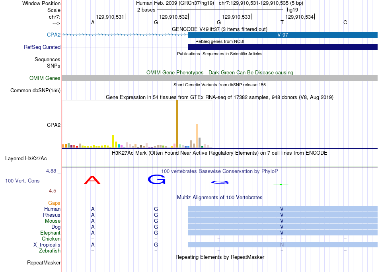Click the Mouse species row label
The width and height of the screenshot is (378, 272).
tap(53, 221)
